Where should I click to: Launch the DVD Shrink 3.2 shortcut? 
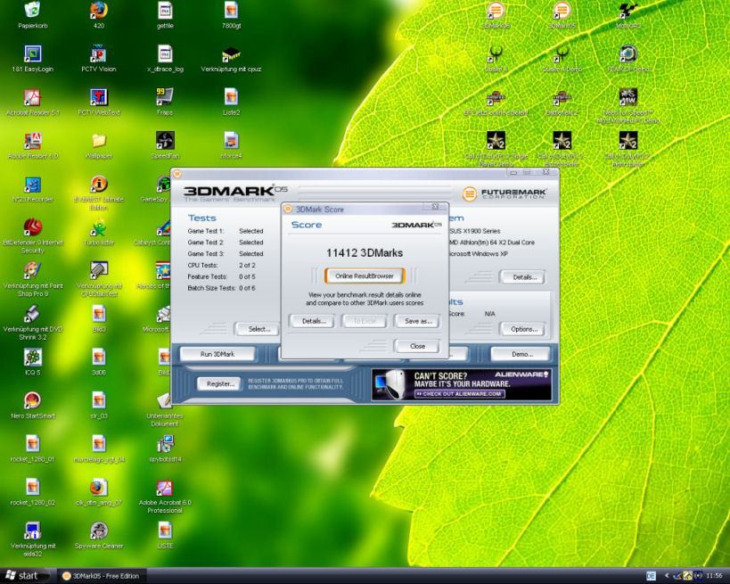point(33,314)
